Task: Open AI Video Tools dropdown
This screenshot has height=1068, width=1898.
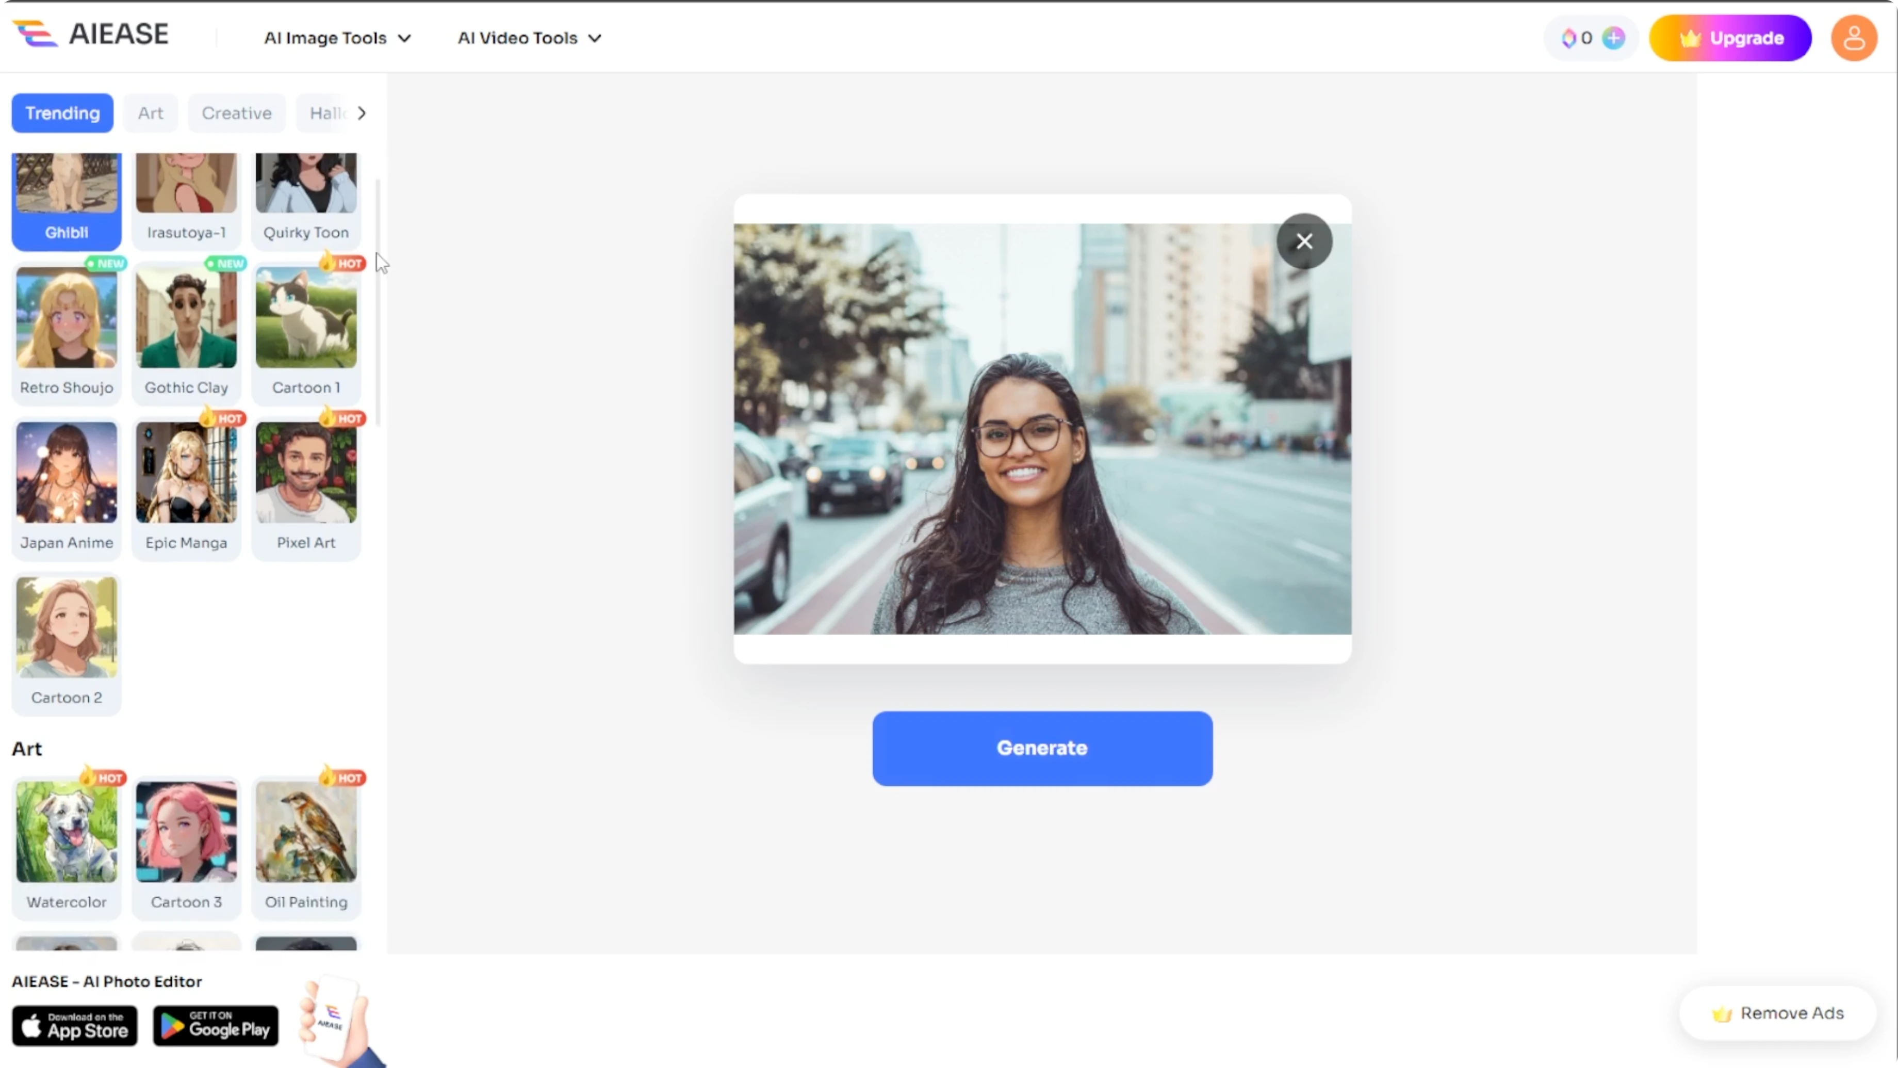Action: point(530,38)
